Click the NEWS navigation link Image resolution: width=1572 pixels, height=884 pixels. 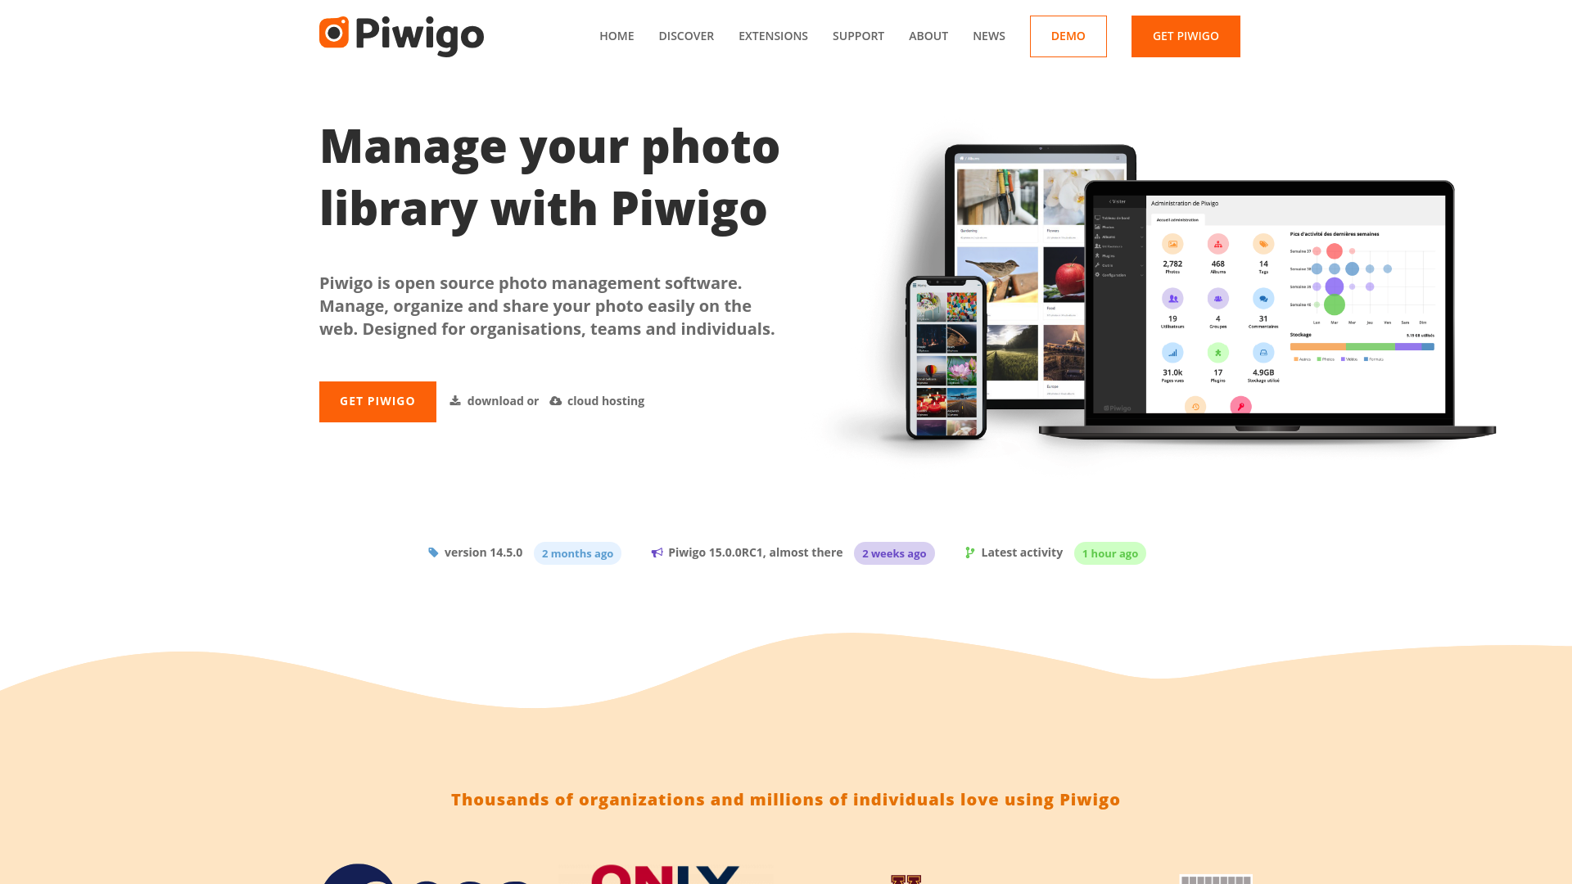(x=988, y=36)
